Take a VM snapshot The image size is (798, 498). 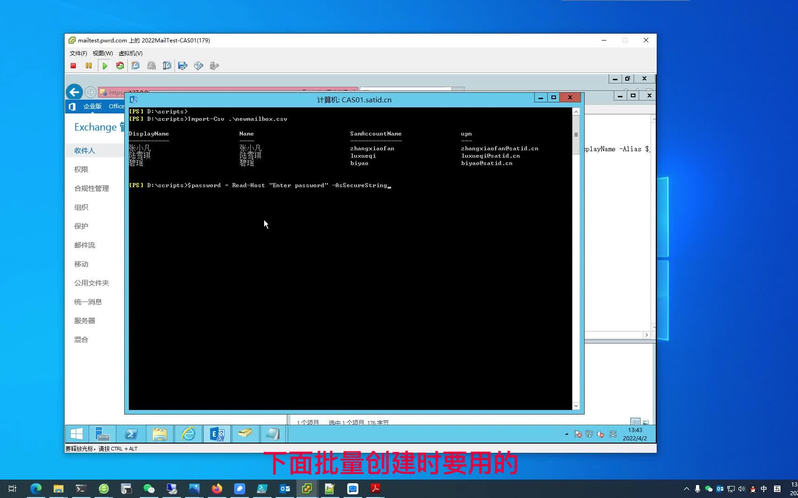click(135, 66)
